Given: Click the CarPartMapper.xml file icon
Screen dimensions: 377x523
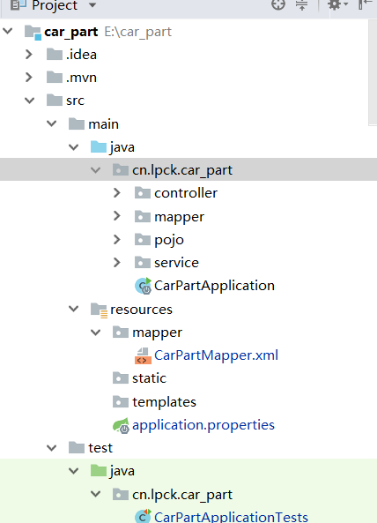Looking at the screenshot, I should (143, 355).
